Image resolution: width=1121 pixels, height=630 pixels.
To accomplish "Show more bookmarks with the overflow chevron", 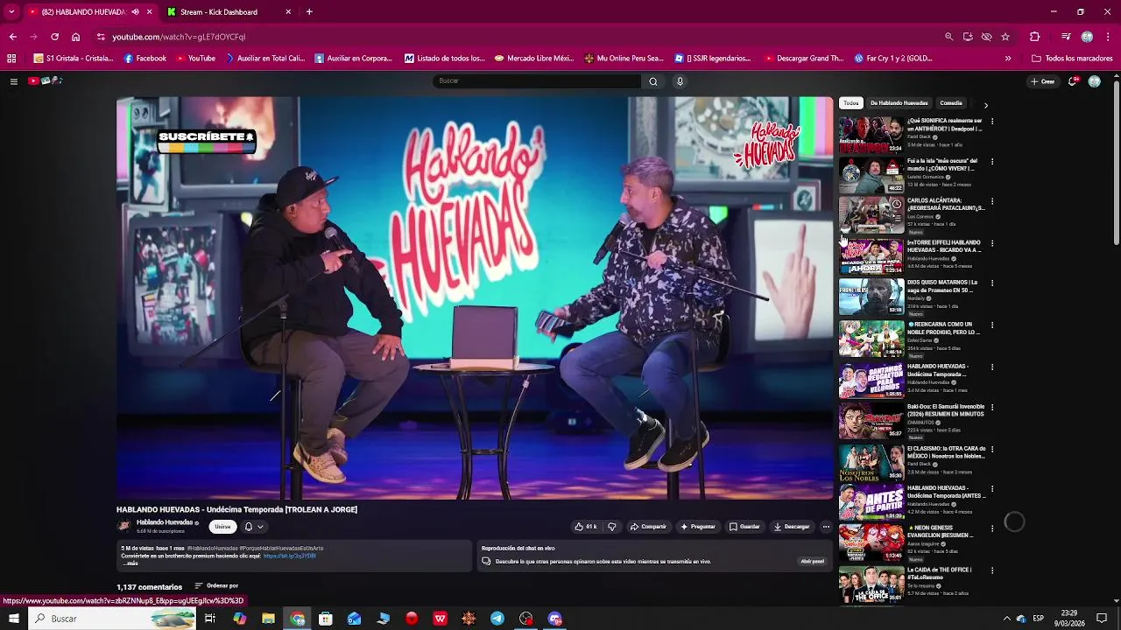I will click(x=1008, y=59).
